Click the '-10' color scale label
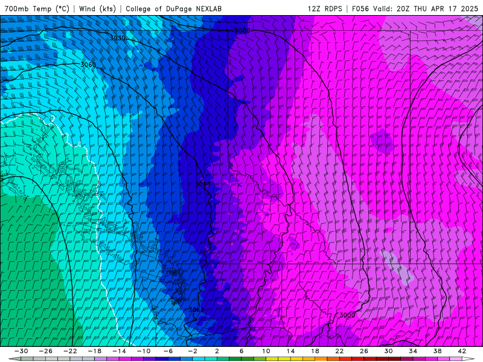Screen dimensions: 483x362 144,351
